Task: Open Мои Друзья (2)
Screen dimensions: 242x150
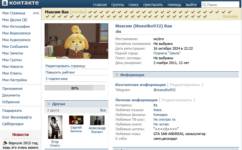Action: pyautogui.click(x=15, y=20)
